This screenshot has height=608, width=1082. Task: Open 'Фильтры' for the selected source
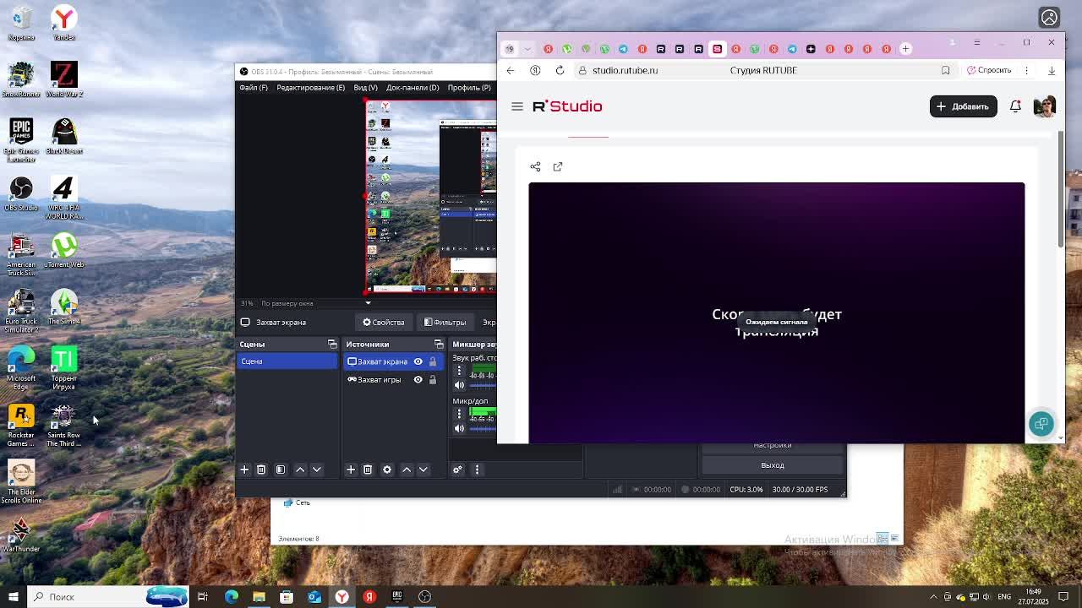coord(445,323)
